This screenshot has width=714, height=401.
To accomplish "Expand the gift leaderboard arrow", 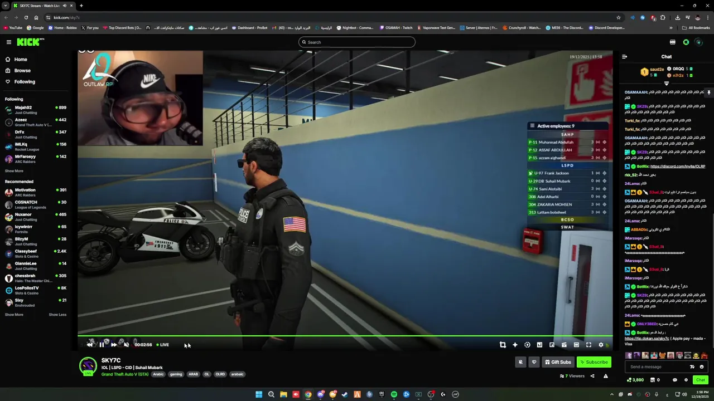I will click(667, 84).
